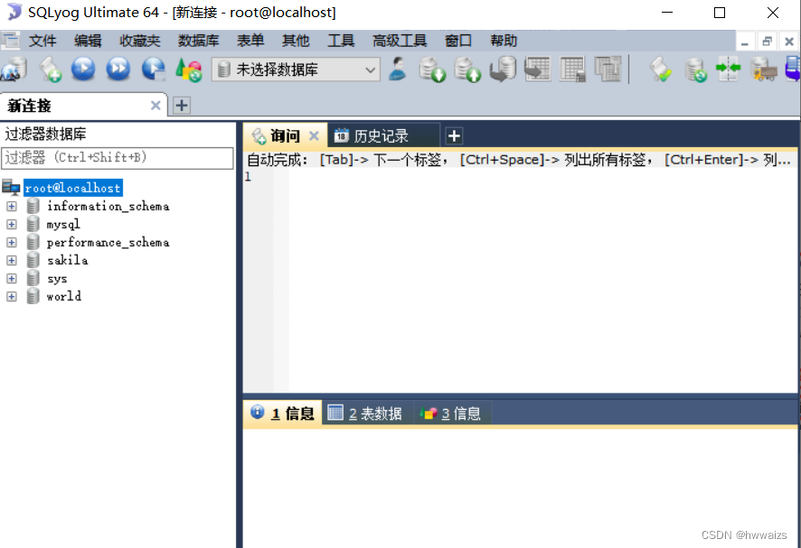801x548 pixels.
Task: Open the user manager person icon
Action: (x=398, y=70)
